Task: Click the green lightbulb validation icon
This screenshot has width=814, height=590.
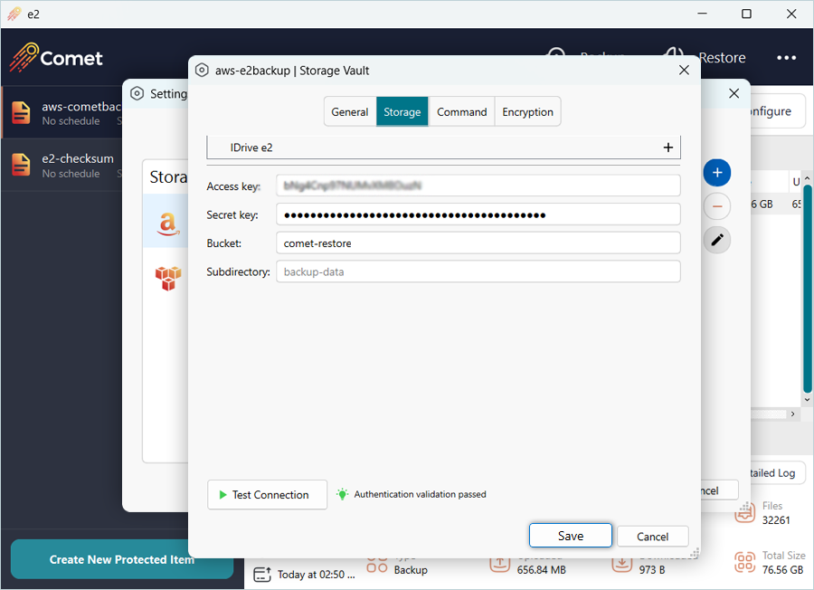Action: click(342, 494)
